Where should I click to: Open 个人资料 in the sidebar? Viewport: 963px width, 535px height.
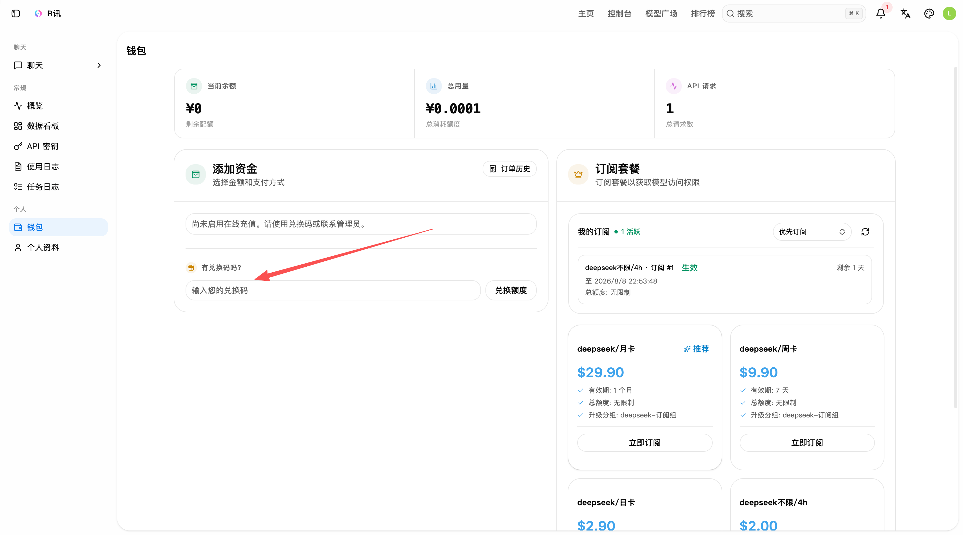click(58, 248)
